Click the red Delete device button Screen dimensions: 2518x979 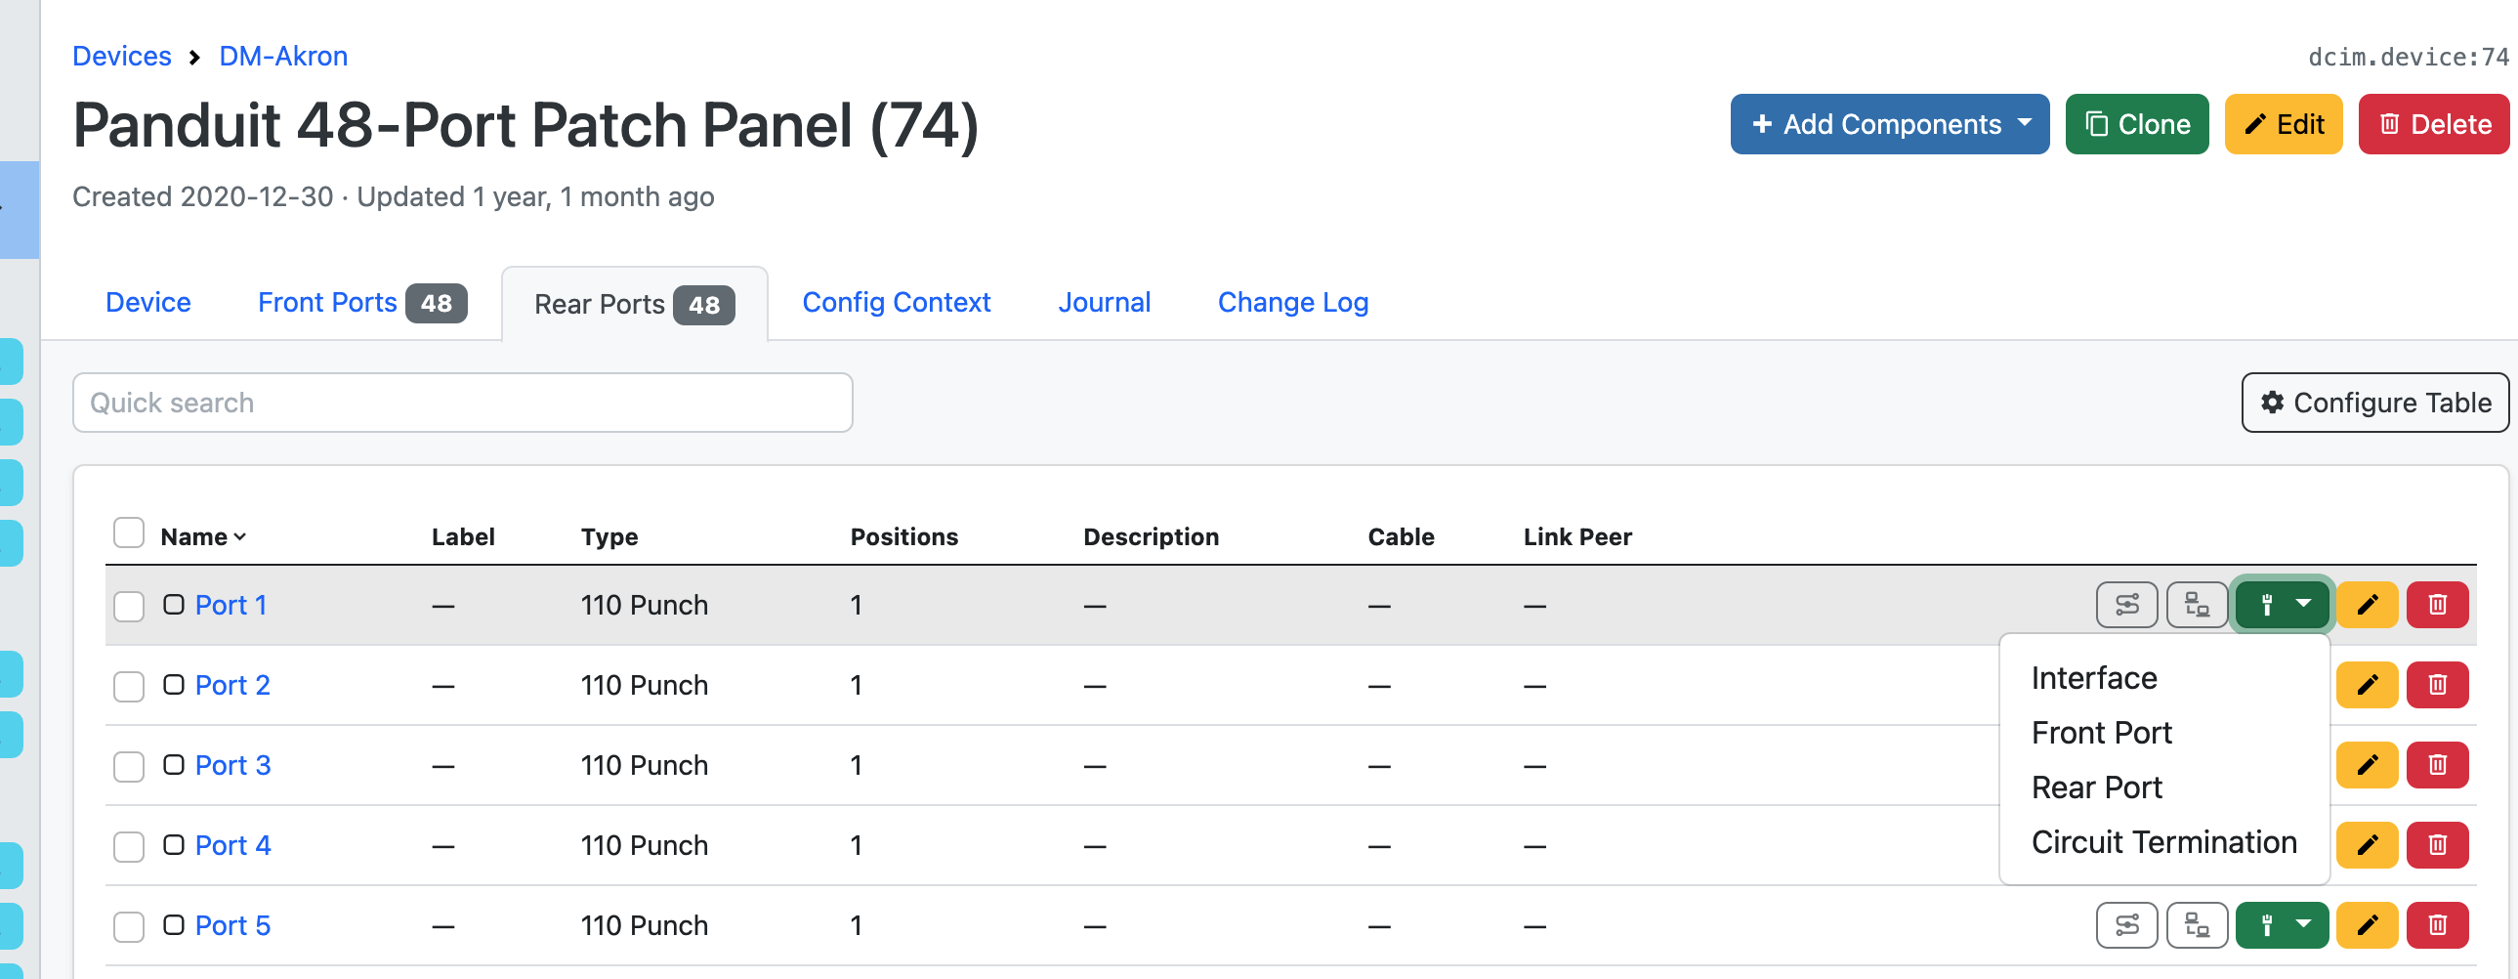(2433, 124)
